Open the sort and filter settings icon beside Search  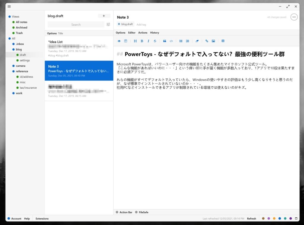tap(108, 24)
